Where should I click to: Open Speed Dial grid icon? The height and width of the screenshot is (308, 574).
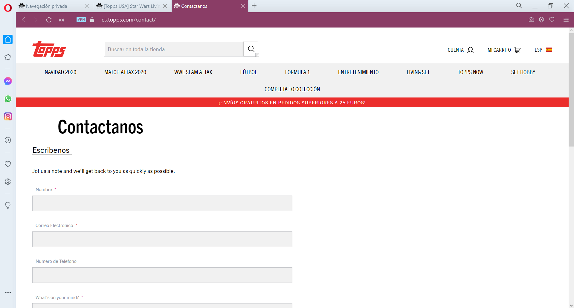point(61,20)
